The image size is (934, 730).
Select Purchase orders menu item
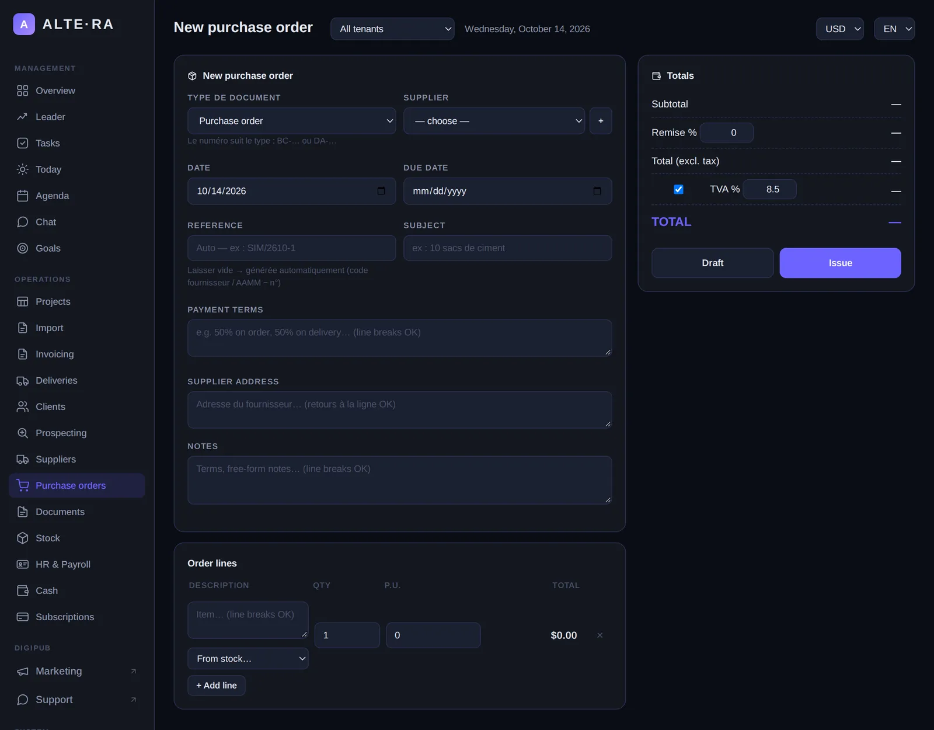77,486
